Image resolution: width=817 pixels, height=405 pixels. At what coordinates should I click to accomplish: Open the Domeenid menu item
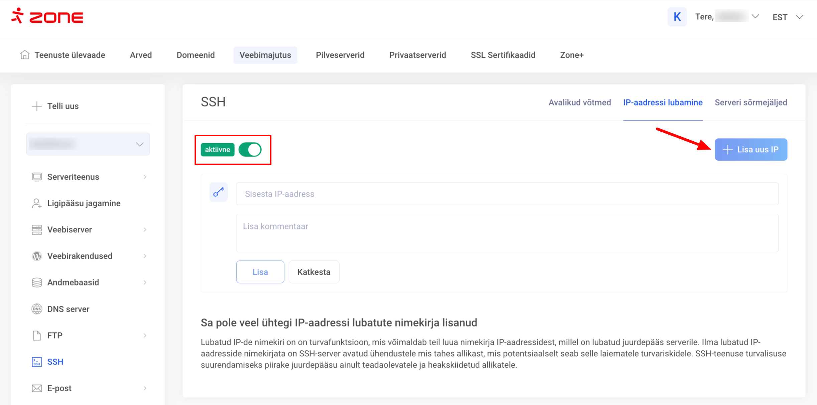tap(196, 55)
